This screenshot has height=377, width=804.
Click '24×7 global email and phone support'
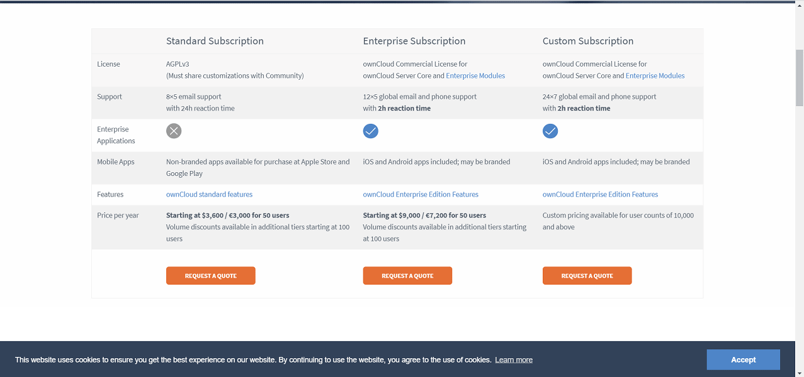pyautogui.click(x=599, y=97)
